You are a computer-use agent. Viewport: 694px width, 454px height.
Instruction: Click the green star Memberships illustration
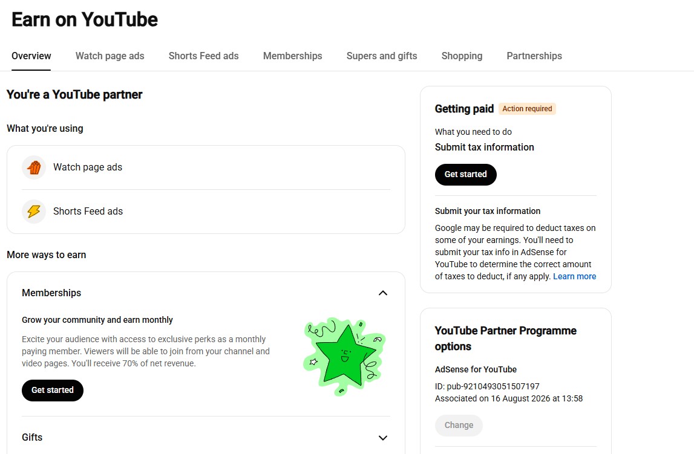coord(344,356)
